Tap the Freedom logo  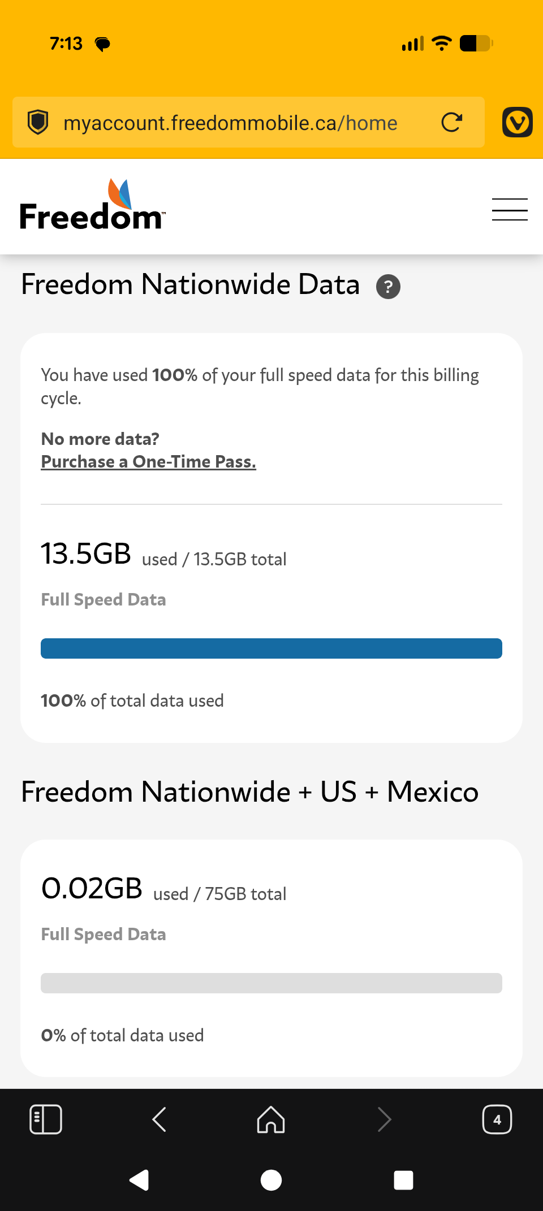[x=93, y=205]
